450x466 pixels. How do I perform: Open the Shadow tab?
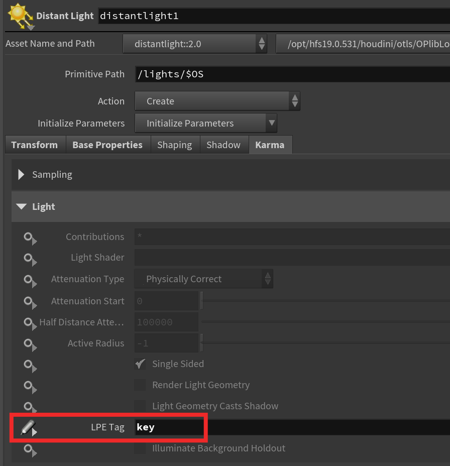pos(223,145)
